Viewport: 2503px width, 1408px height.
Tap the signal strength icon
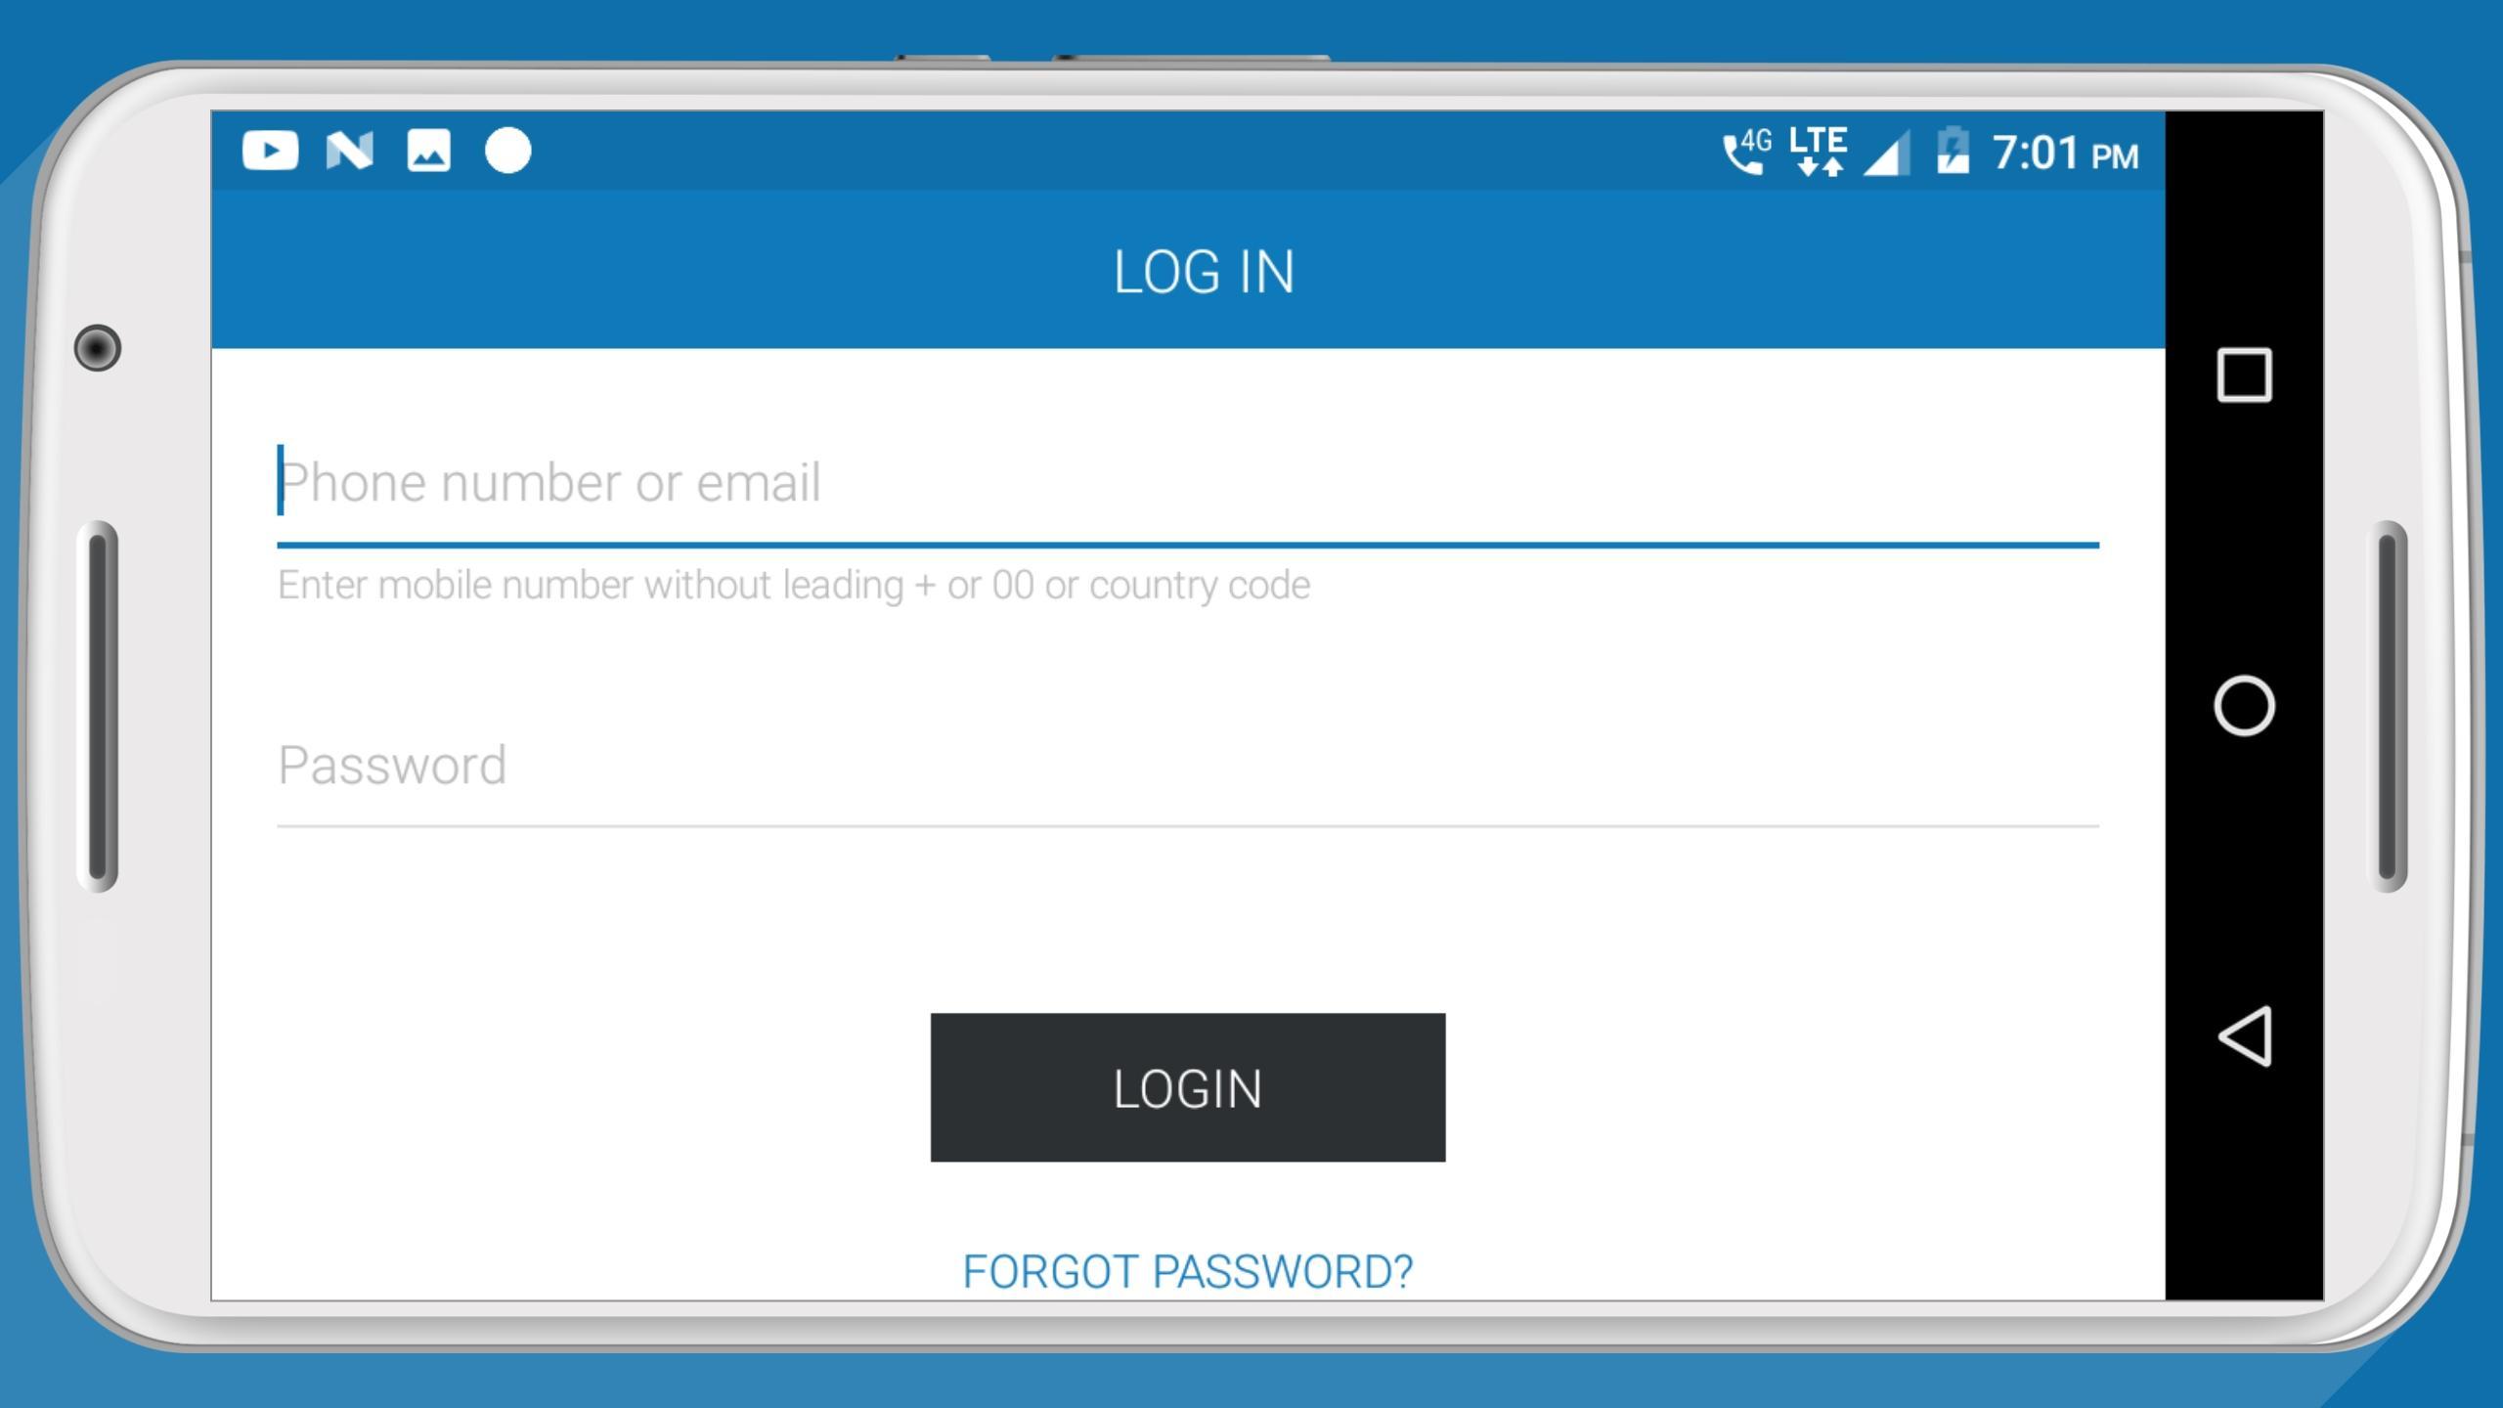pyautogui.click(x=1887, y=154)
